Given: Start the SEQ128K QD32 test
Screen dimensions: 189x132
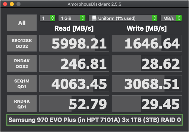Looking at the screenshot, I should (x=22, y=43).
